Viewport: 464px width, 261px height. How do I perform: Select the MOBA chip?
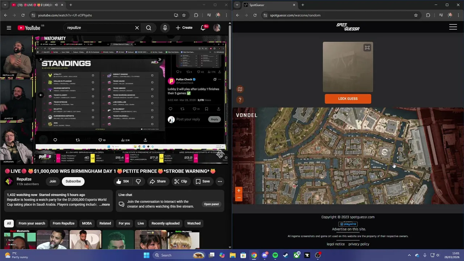tap(87, 223)
